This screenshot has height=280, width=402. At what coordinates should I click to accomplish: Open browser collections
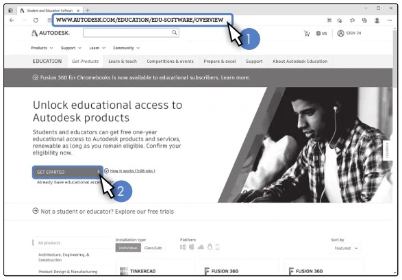(364, 21)
